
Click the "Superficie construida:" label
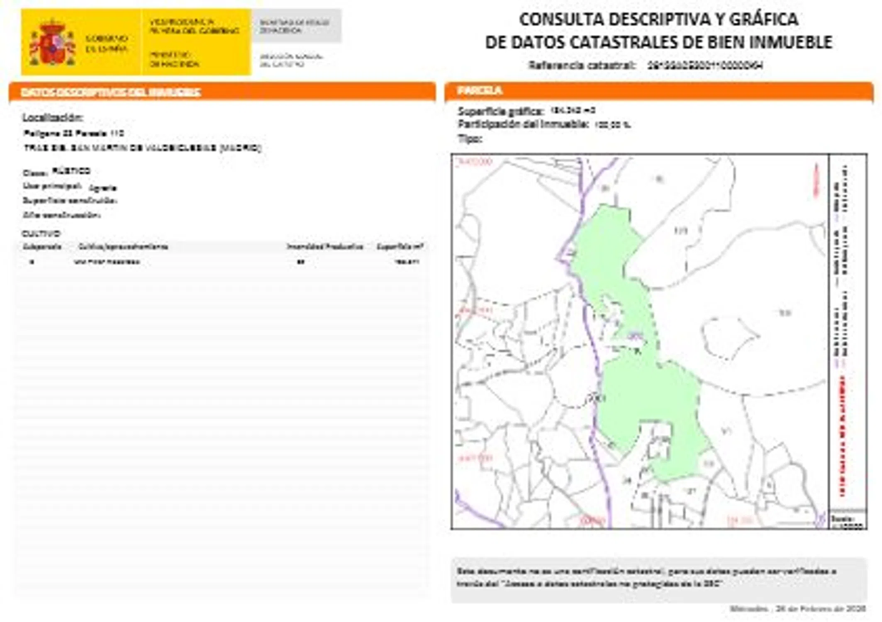click(70, 201)
